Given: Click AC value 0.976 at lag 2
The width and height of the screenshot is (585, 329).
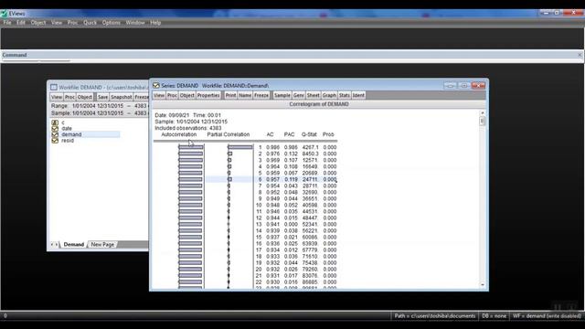Looking at the screenshot, I should coord(272,154).
